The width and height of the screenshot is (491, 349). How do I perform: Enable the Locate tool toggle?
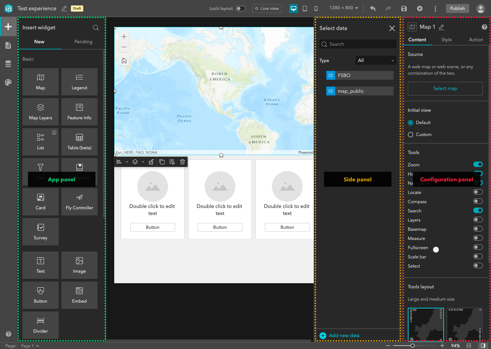(x=478, y=192)
